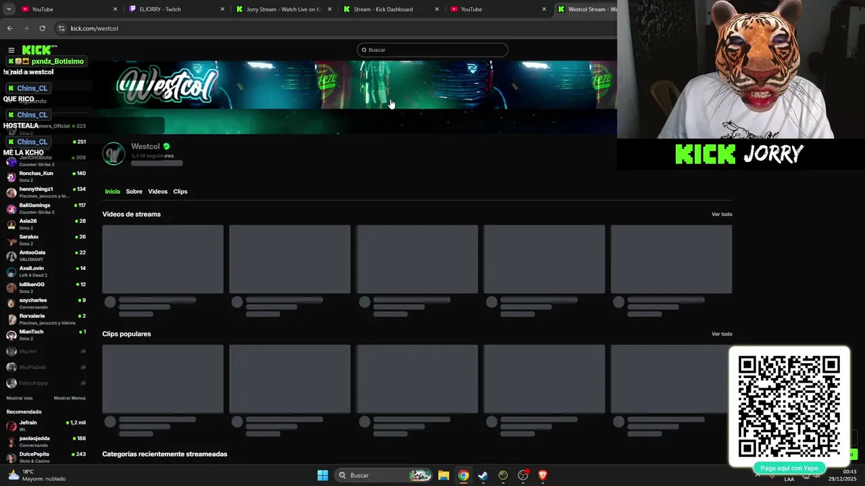The height and width of the screenshot is (486, 865).
Task: Open first Videos de streams thumbnail placeholder
Action: 163,259
